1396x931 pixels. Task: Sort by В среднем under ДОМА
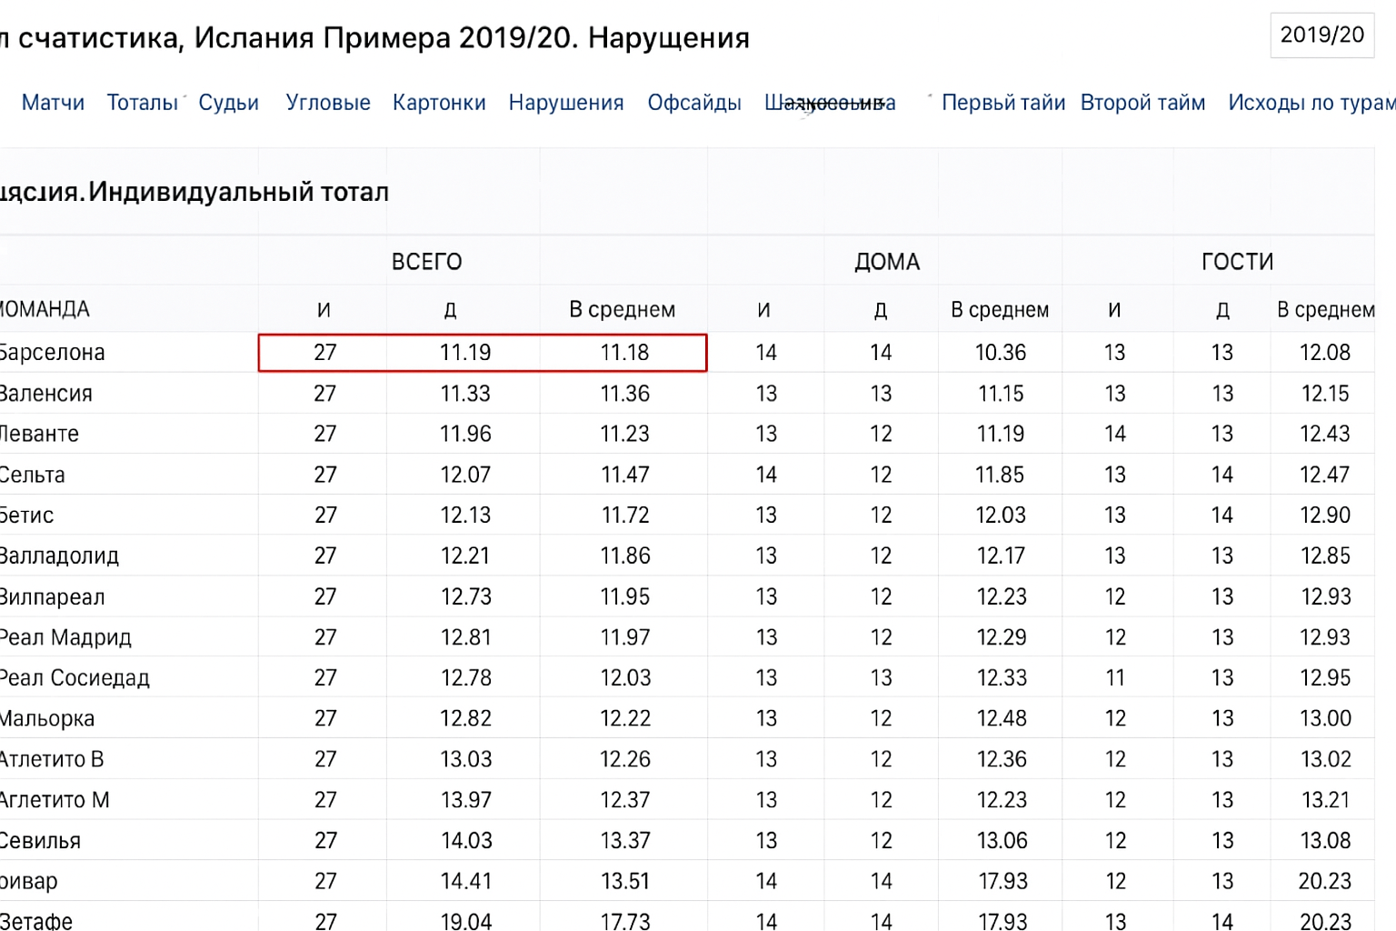tap(1000, 310)
